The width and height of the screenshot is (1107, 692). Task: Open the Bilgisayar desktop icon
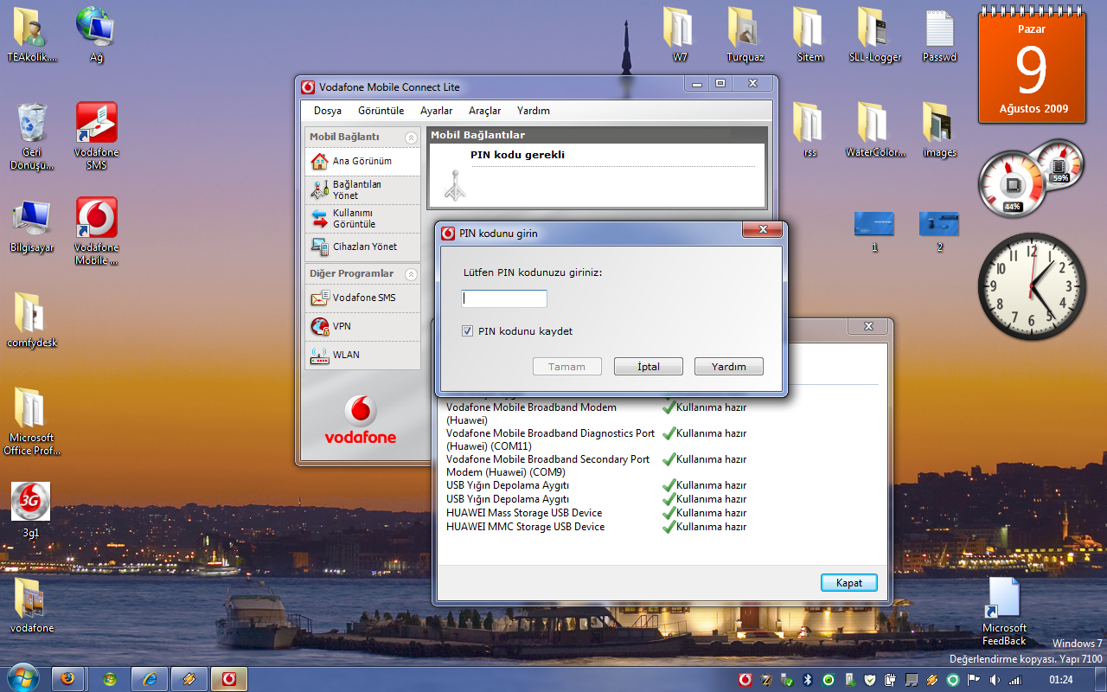pos(32,227)
